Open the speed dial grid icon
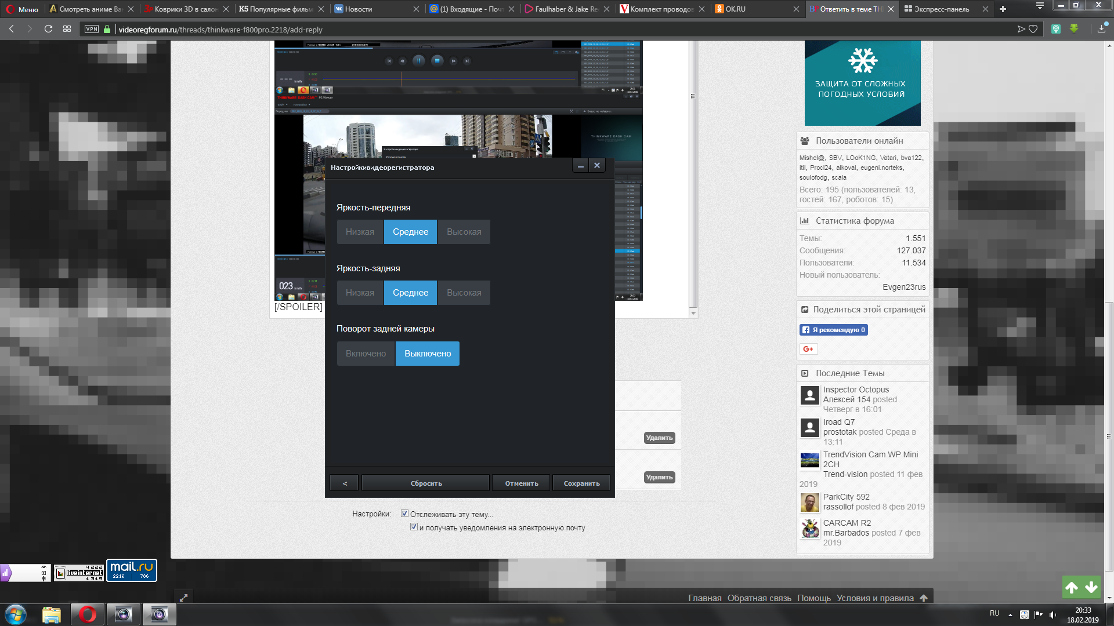The image size is (1114, 626). click(x=67, y=29)
